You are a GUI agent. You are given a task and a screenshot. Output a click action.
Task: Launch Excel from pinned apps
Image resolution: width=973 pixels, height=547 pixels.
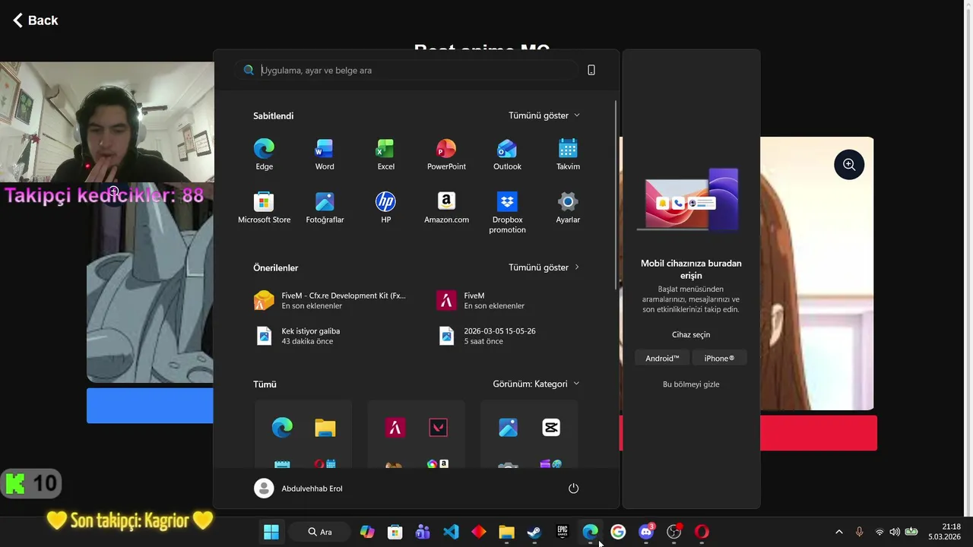pyautogui.click(x=385, y=154)
